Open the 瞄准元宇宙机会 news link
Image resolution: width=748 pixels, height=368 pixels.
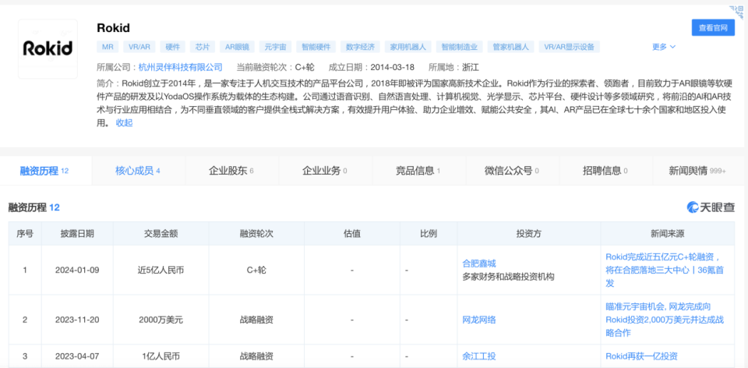(665, 320)
